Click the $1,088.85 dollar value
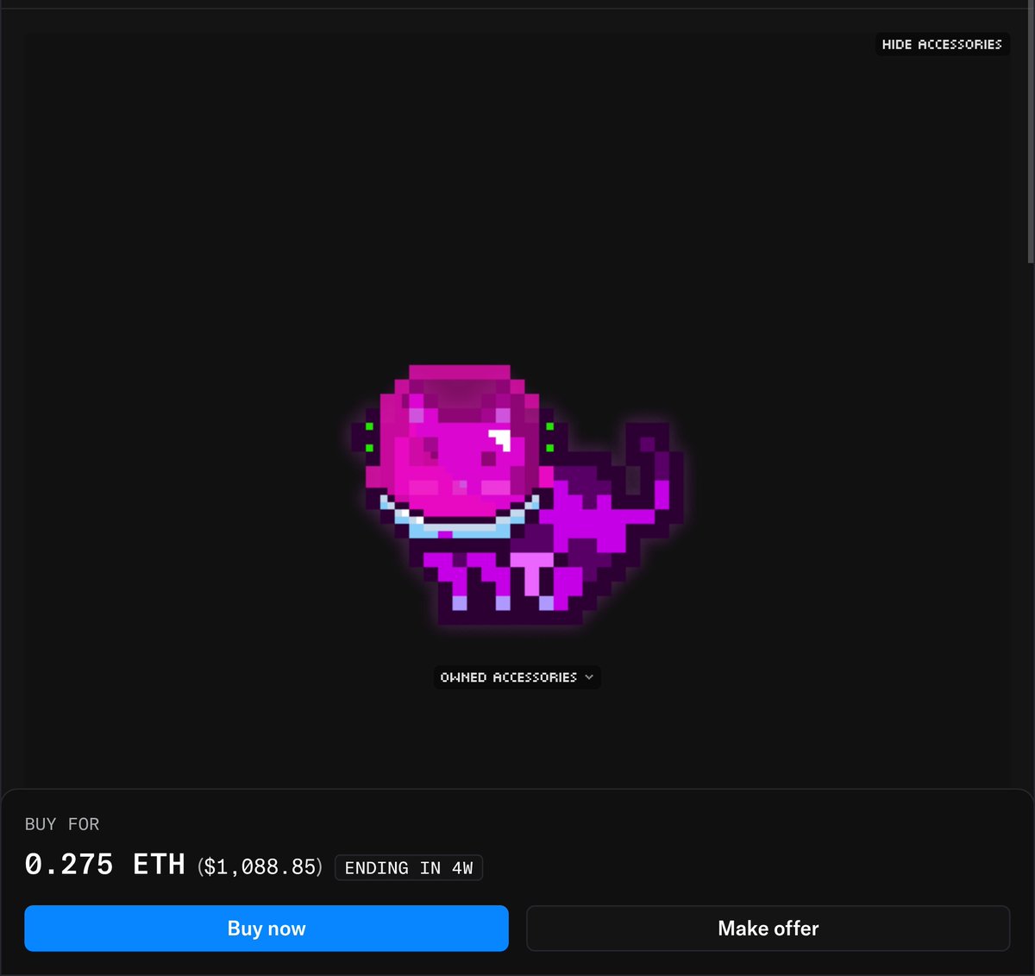 260,866
